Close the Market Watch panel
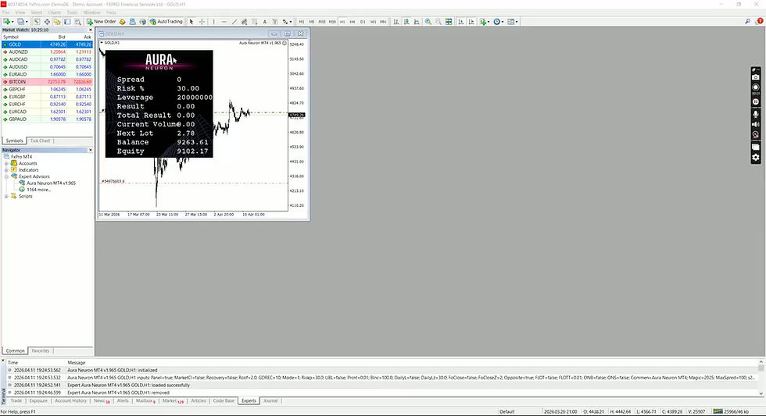 (x=91, y=30)
